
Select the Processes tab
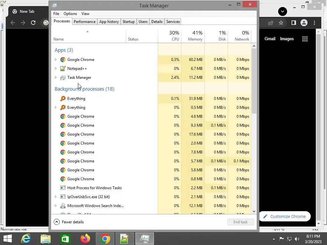[62, 21]
